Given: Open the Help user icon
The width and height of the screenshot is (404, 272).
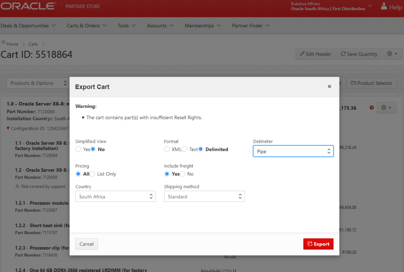Looking at the screenshot, I should click(383, 7).
